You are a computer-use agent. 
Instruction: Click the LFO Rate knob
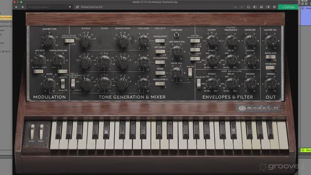coord(39,60)
